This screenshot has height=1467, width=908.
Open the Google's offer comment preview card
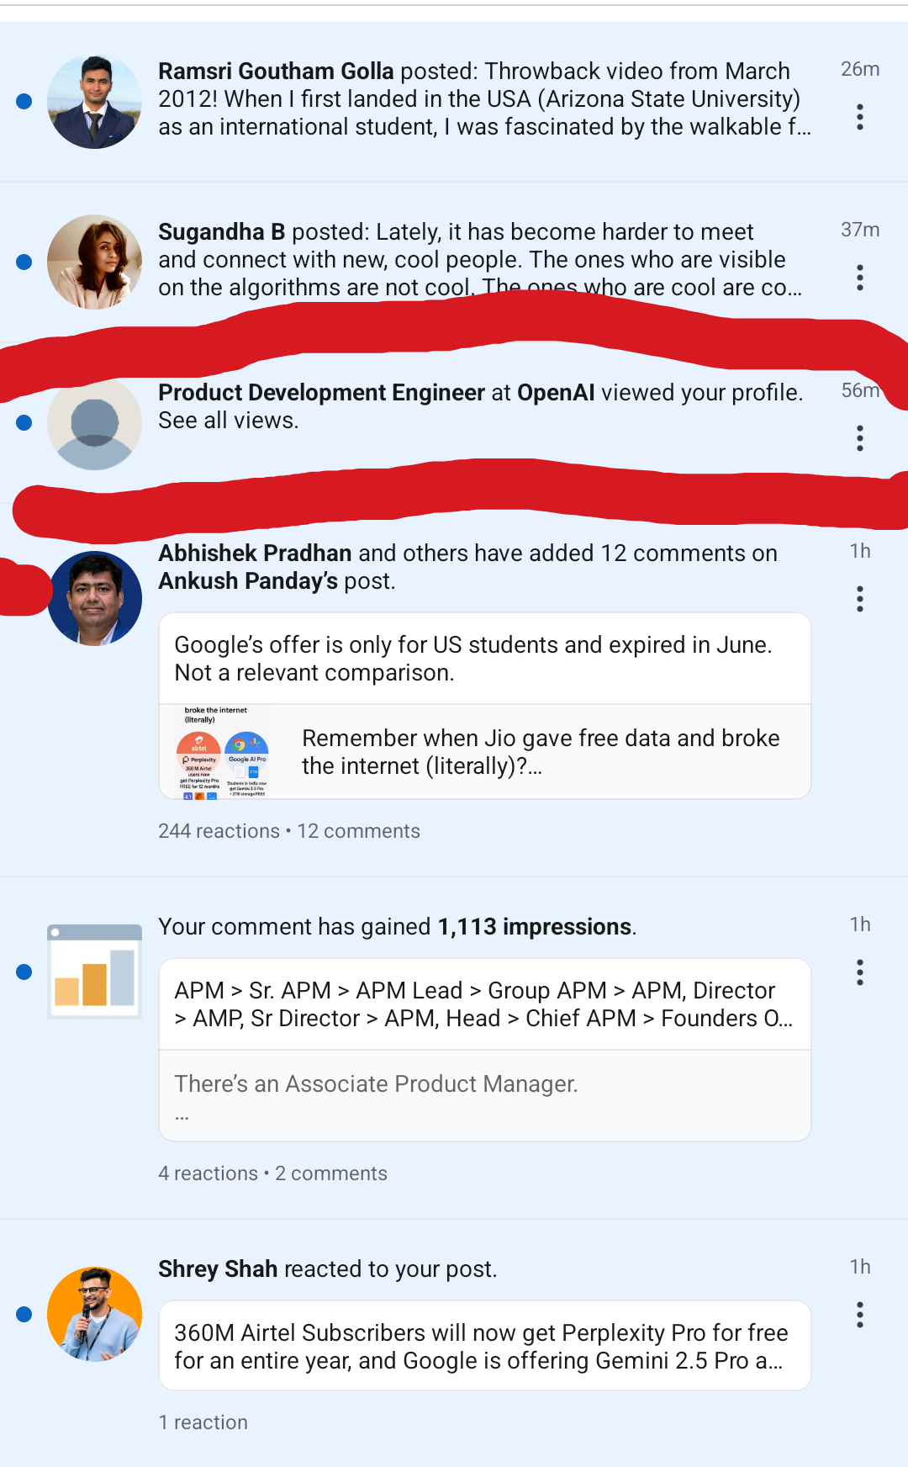[484, 659]
